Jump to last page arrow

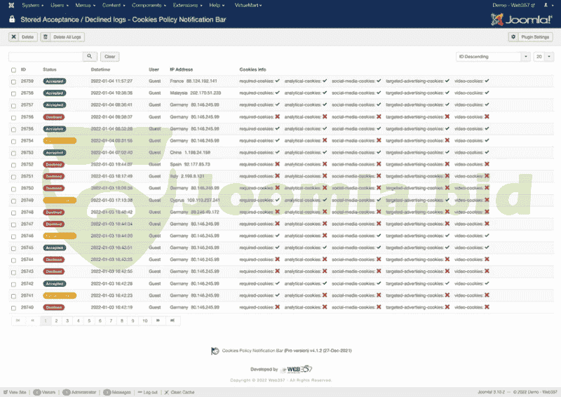pos(172,320)
